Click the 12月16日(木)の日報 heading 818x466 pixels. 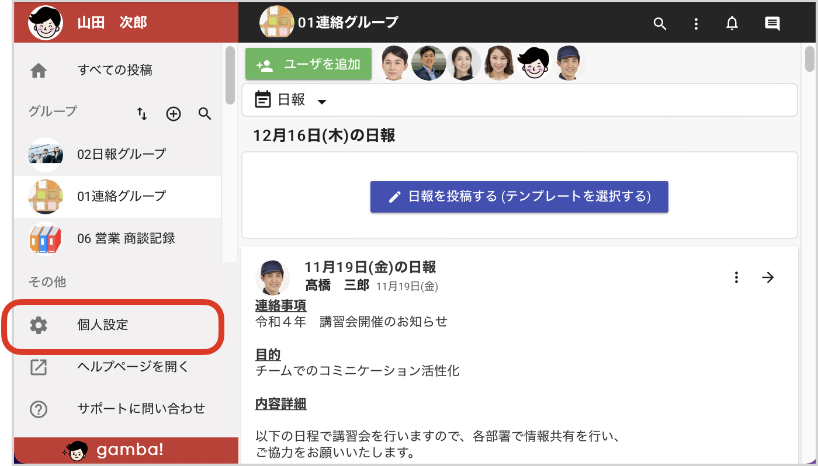pyautogui.click(x=324, y=136)
